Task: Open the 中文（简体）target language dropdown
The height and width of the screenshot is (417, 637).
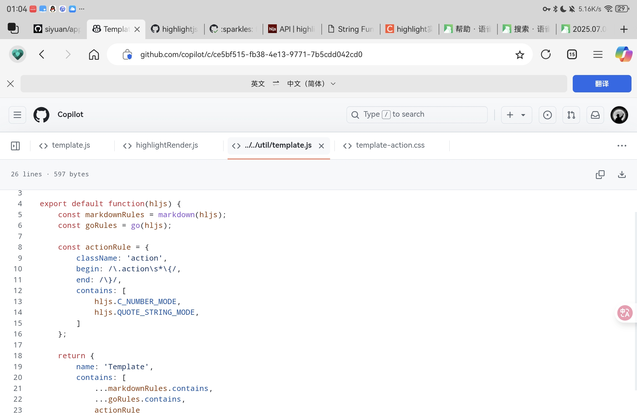Action: pyautogui.click(x=333, y=84)
